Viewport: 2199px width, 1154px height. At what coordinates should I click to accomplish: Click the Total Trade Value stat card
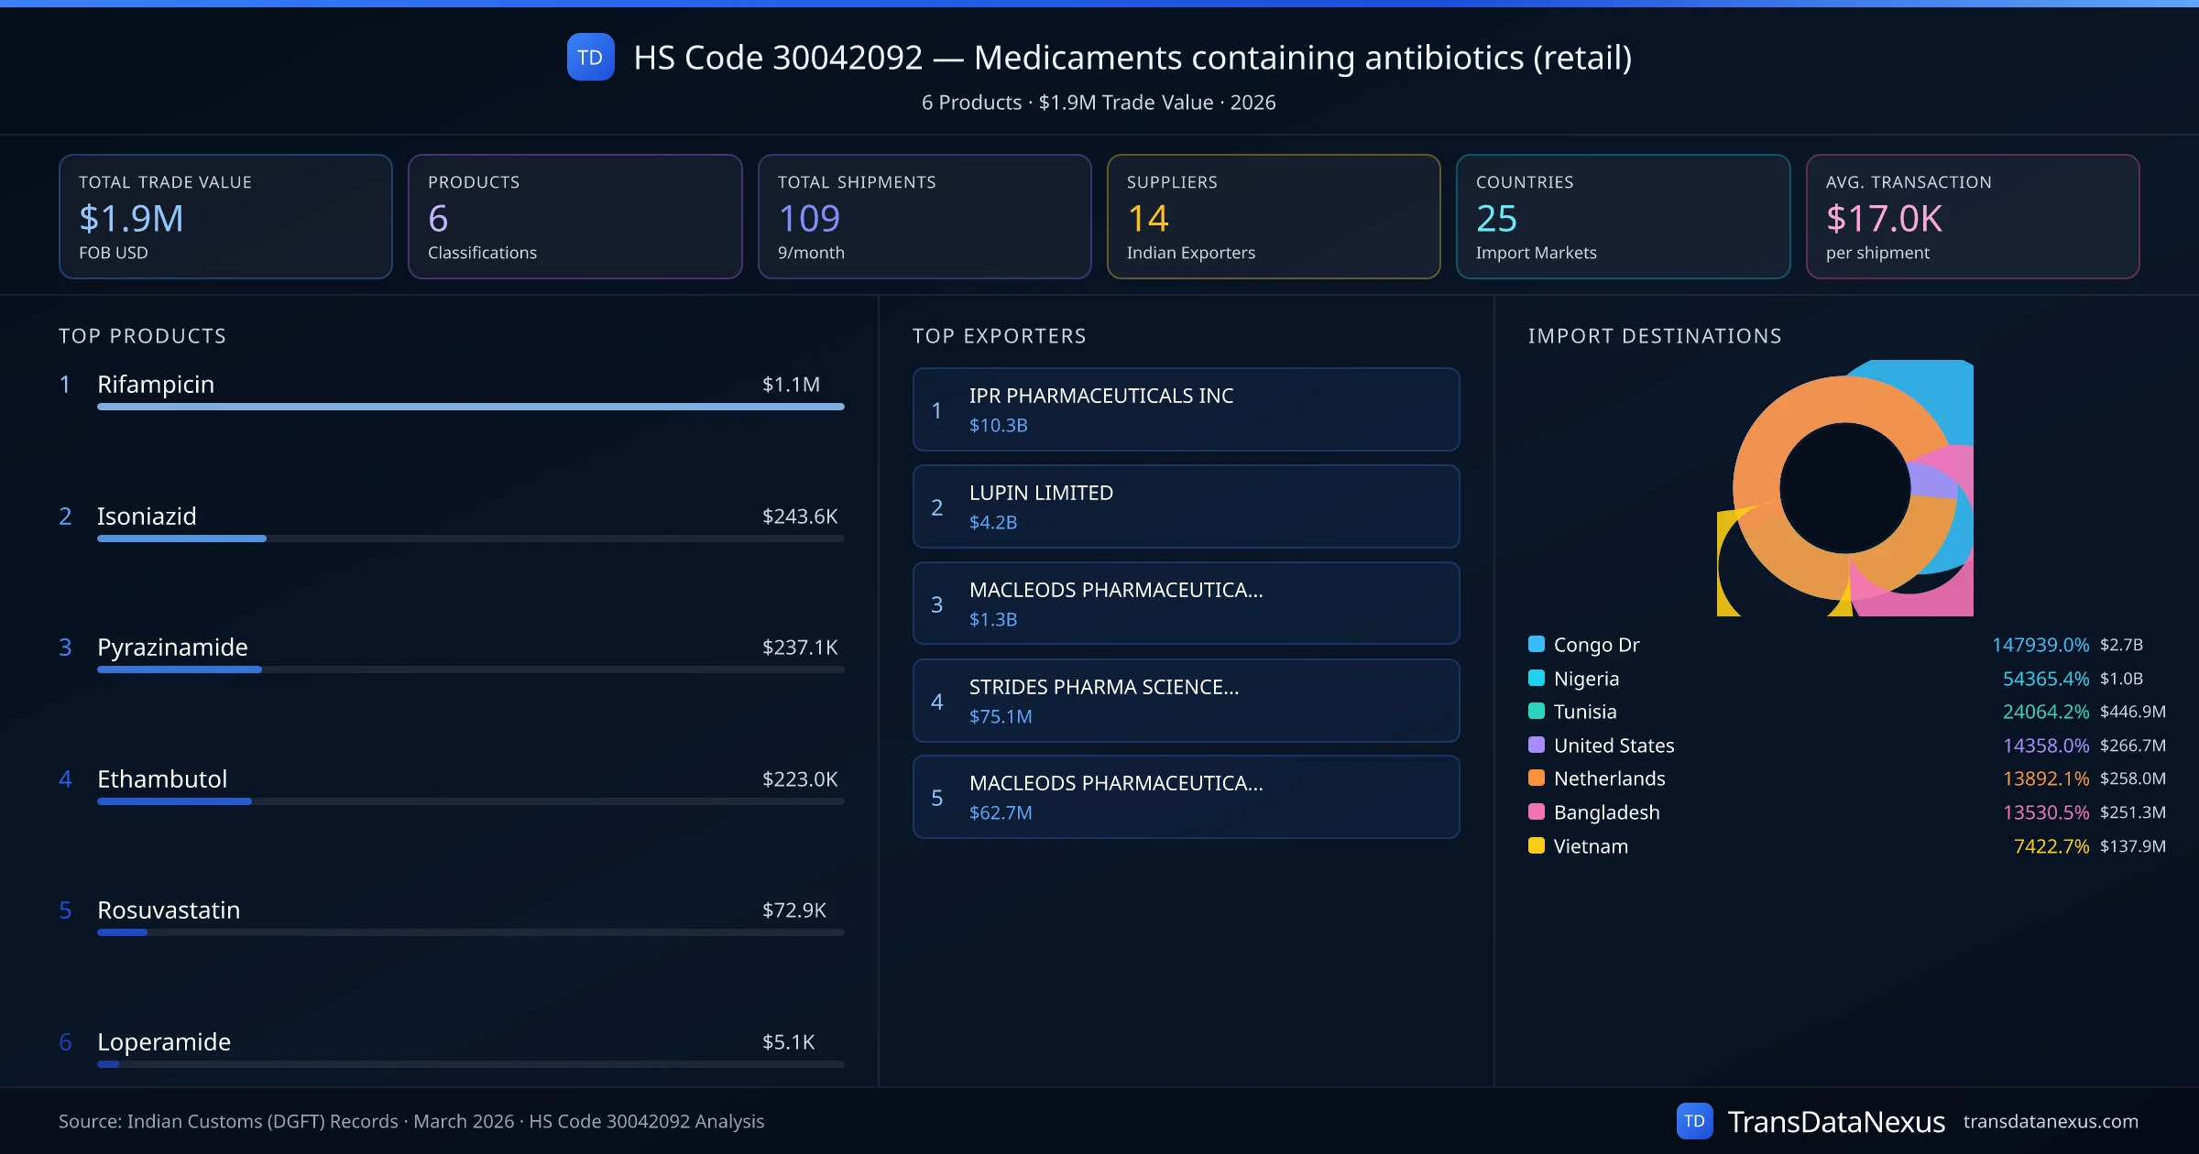coord(225,216)
